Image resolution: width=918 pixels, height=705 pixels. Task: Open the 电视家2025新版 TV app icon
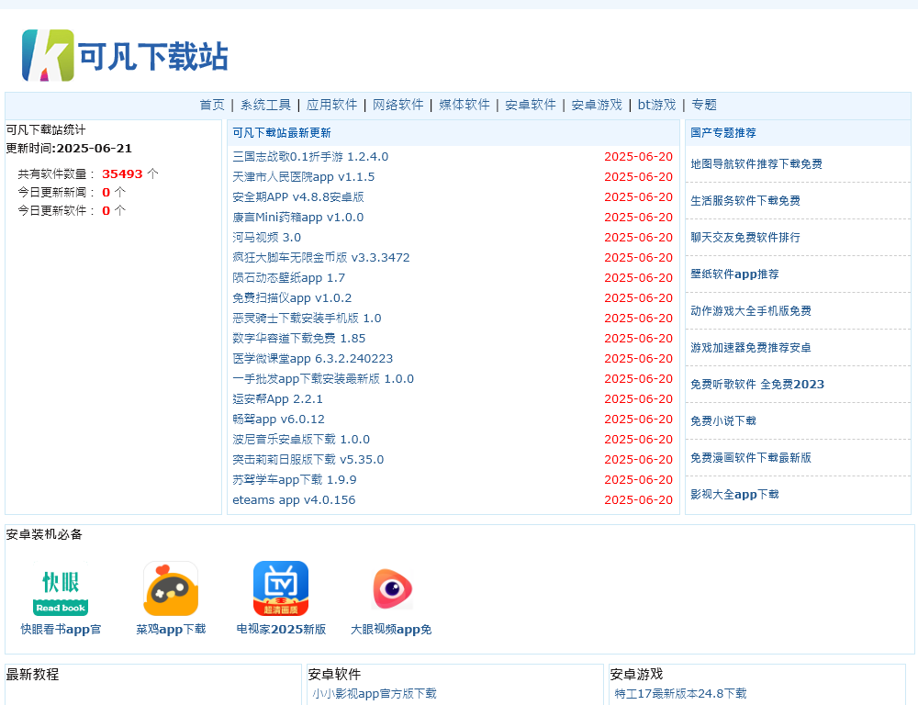[x=281, y=587]
